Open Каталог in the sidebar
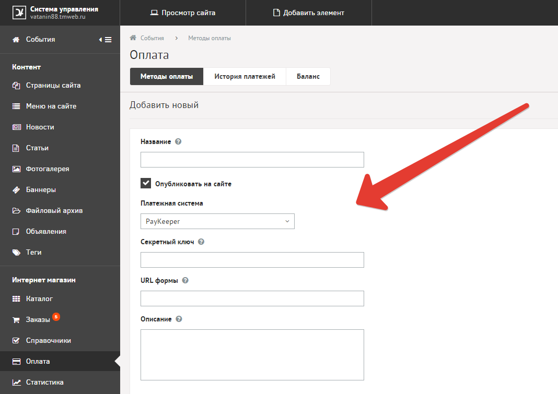This screenshot has width=558, height=394. (x=39, y=299)
